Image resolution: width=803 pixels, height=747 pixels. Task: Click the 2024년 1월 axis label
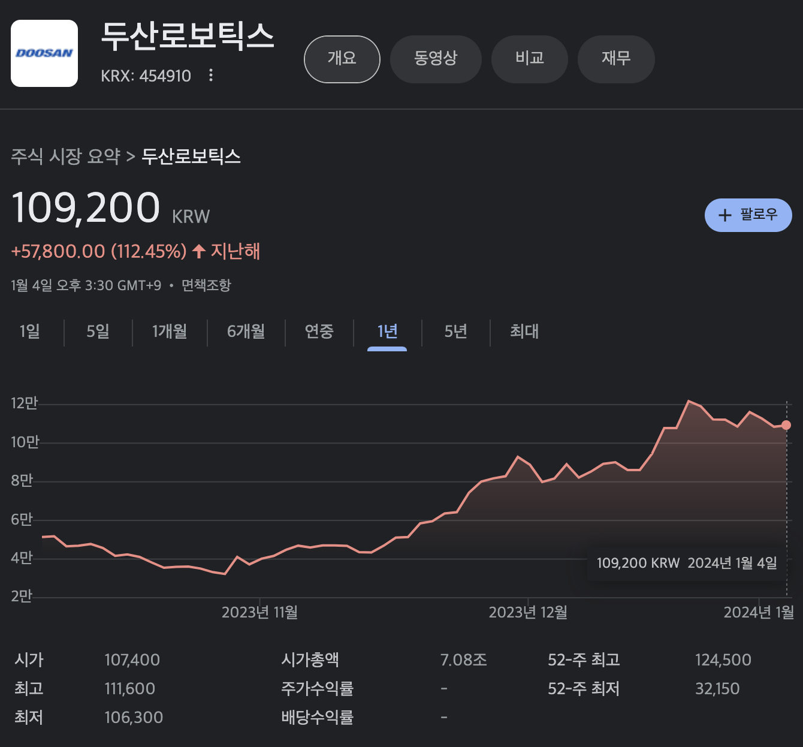[x=759, y=612]
